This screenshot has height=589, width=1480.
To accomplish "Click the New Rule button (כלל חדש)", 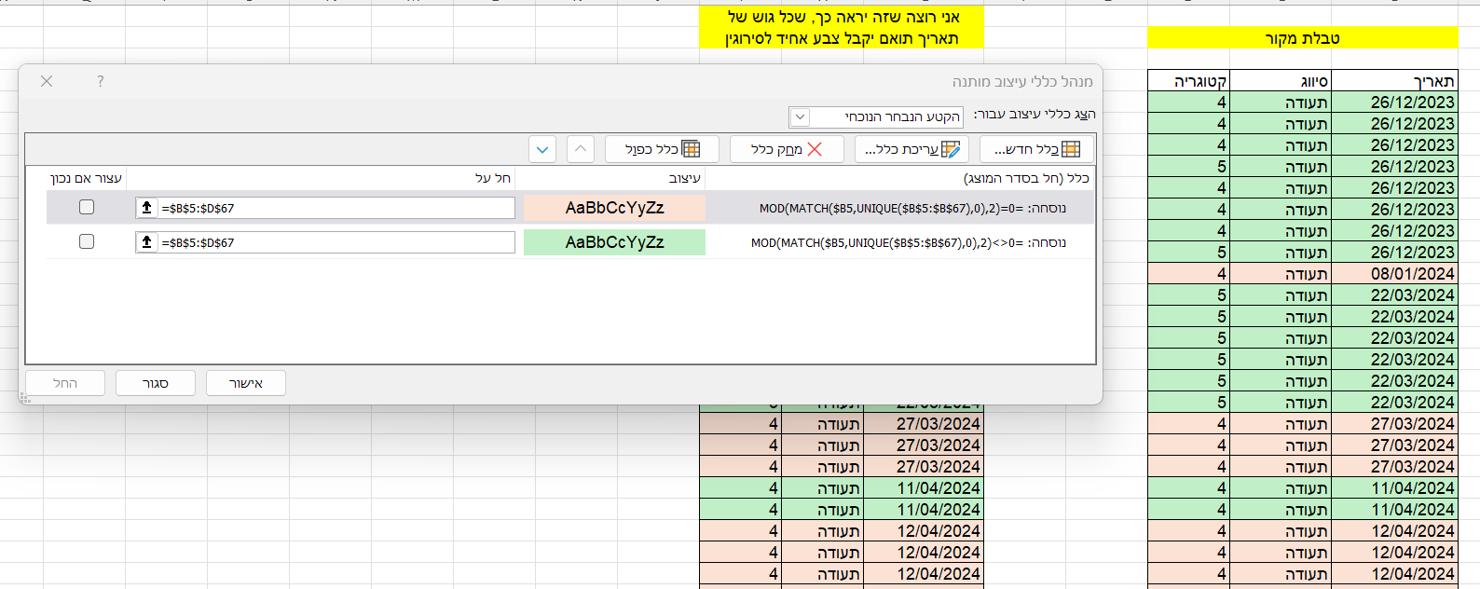I will [1036, 149].
